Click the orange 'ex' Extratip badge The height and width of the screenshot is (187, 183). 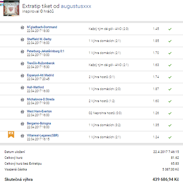[x=11, y=134]
